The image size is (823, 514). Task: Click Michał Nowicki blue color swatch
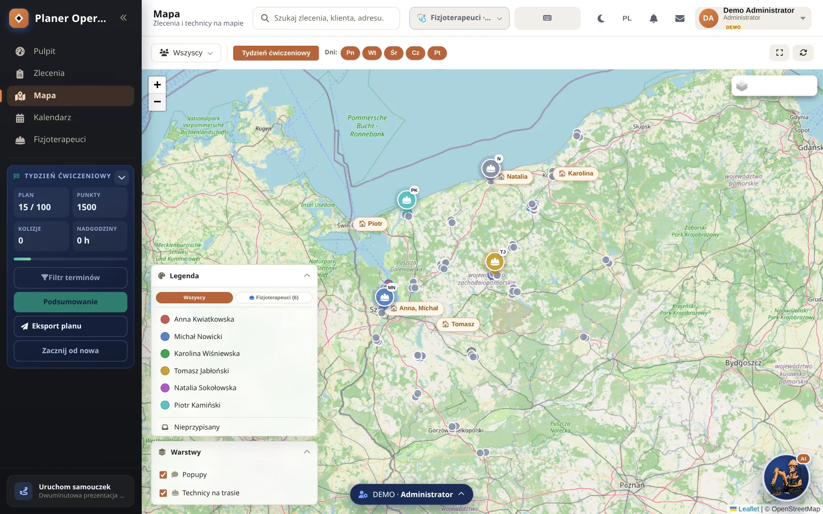tap(165, 337)
